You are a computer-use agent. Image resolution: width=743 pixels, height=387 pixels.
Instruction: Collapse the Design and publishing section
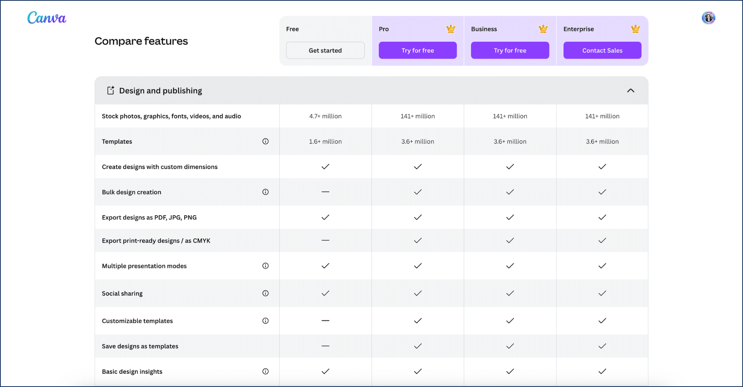click(x=631, y=91)
